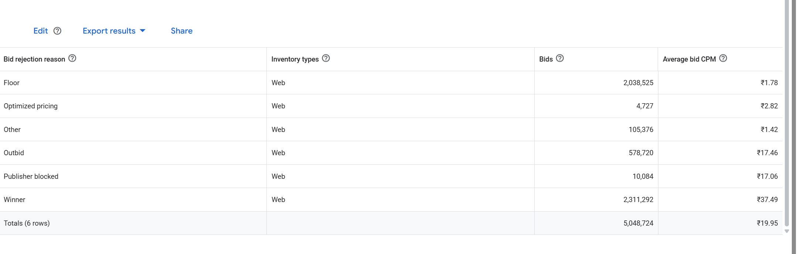The width and height of the screenshot is (797, 254).
Task: Sort by Average bid CPM header
Action: pos(689,59)
